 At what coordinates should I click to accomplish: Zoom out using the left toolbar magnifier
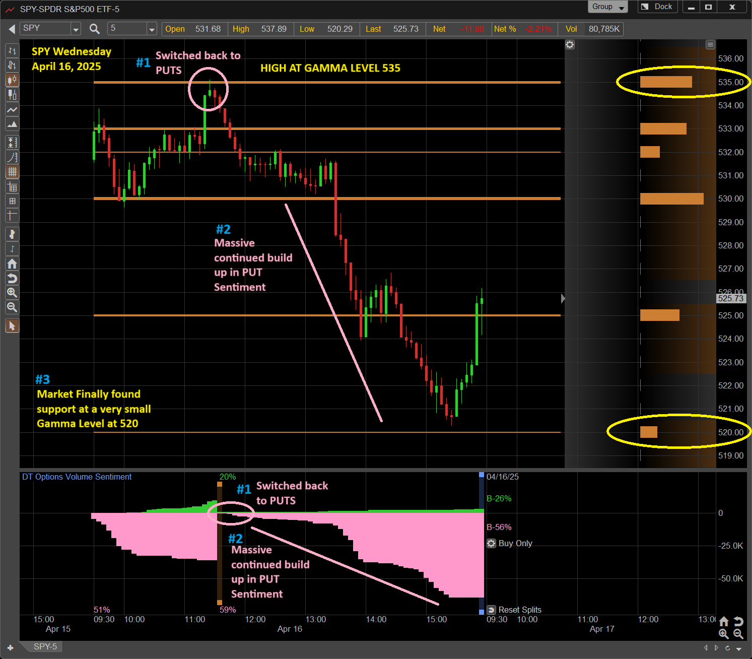point(12,307)
